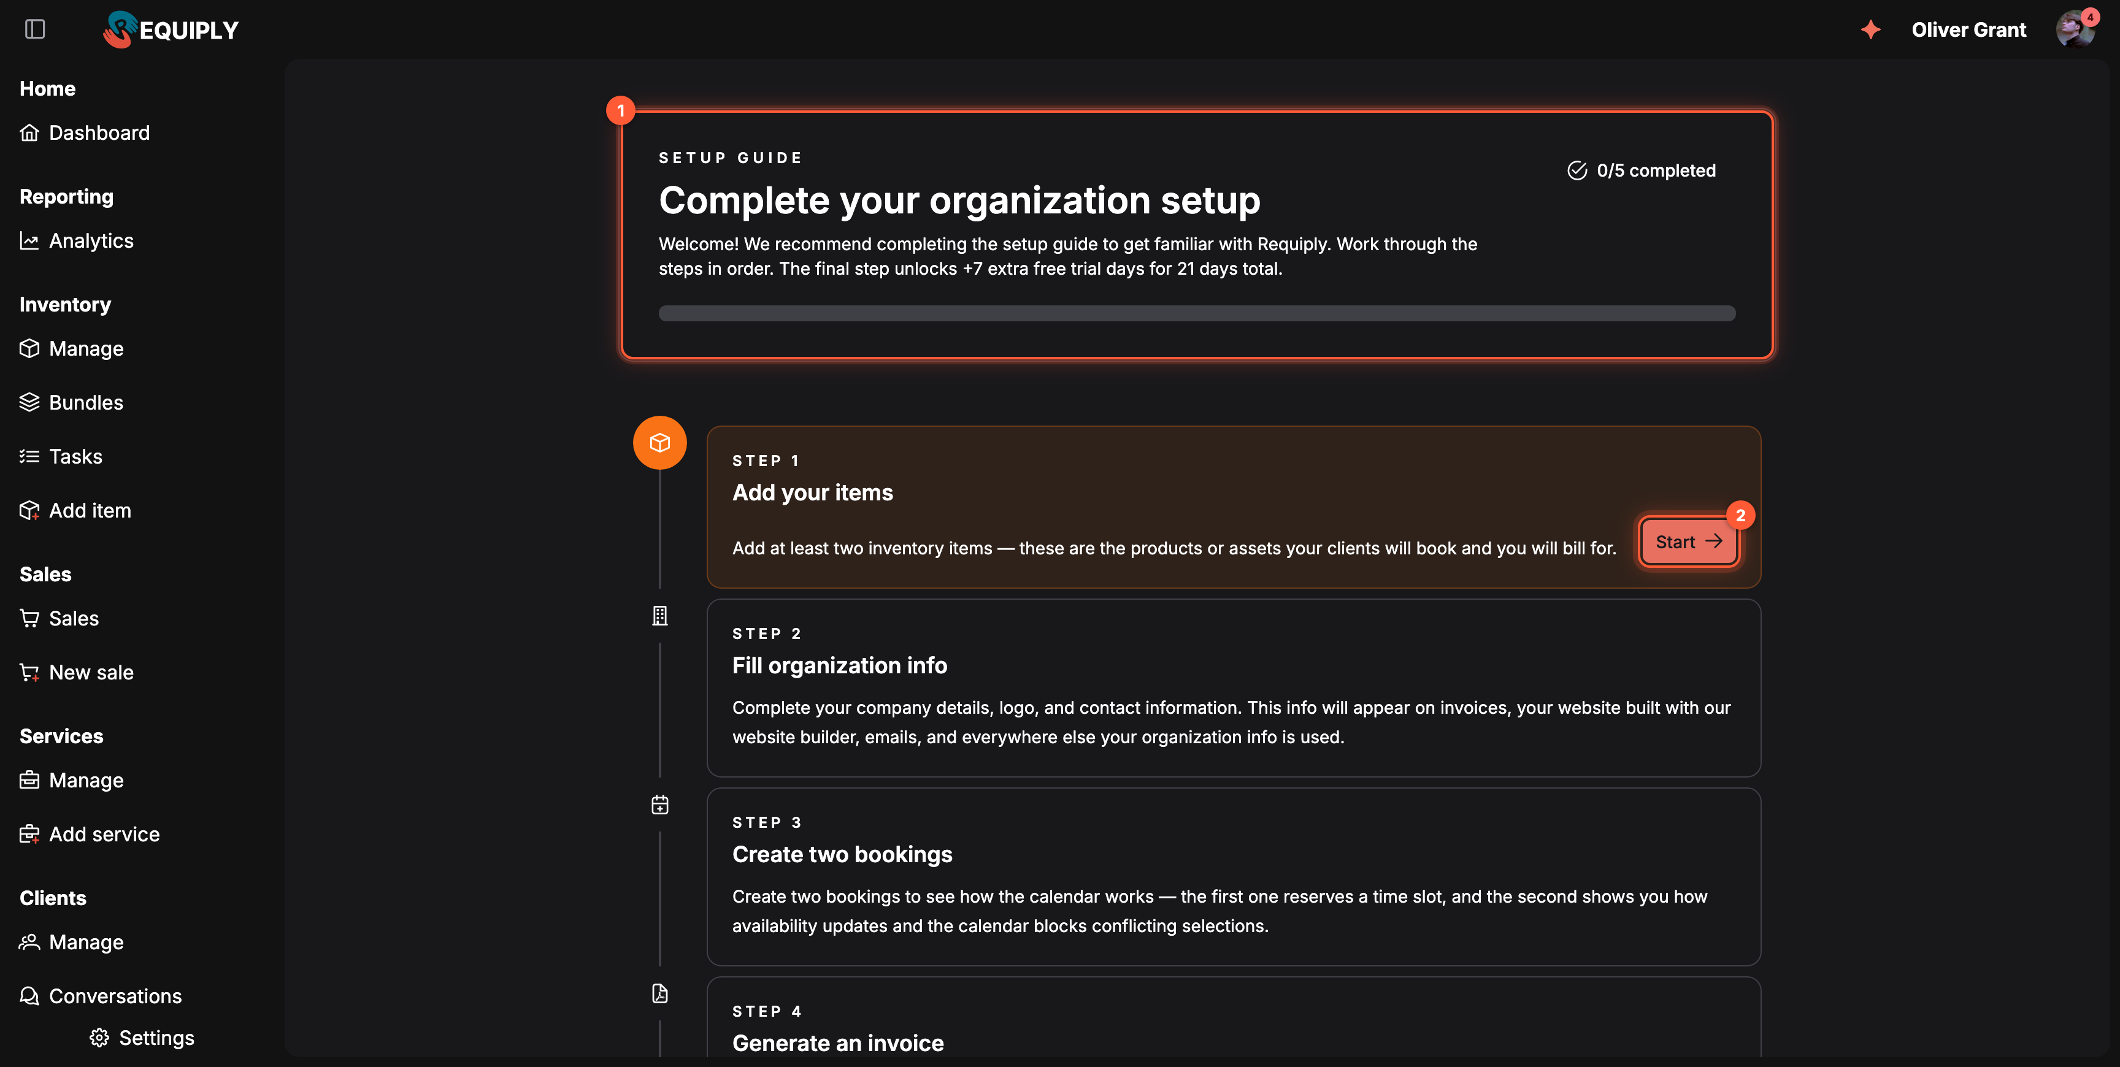Open Settings at the sidebar bottom

tap(142, 1038)
